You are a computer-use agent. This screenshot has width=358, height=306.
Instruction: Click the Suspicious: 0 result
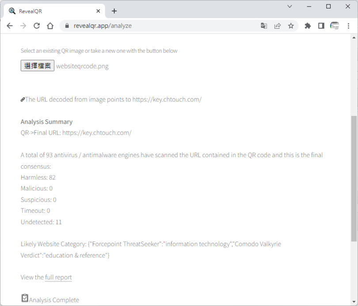[38, 200]
